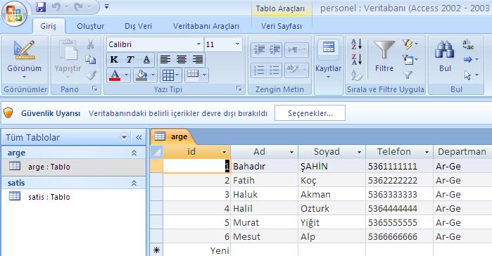Click the red font color A swatch
The width and height of the screenshot is (492, 256).
click(x=115, y=75)
